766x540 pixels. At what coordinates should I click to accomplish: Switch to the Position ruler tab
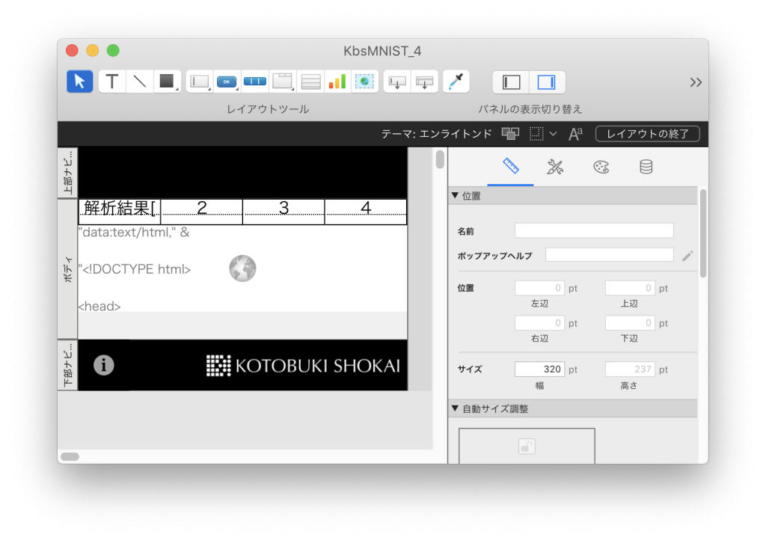coord(510,167)
